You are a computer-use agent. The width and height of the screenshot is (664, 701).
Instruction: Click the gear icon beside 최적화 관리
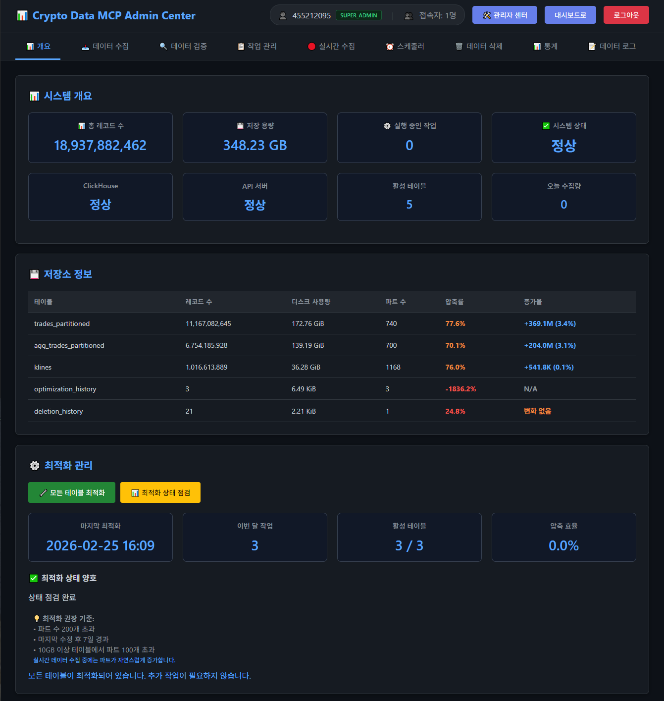point(35,466)
